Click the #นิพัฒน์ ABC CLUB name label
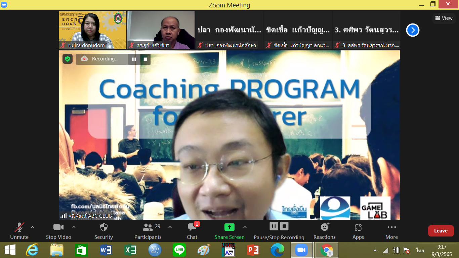The image size is (459, 258). click(90, 216)
